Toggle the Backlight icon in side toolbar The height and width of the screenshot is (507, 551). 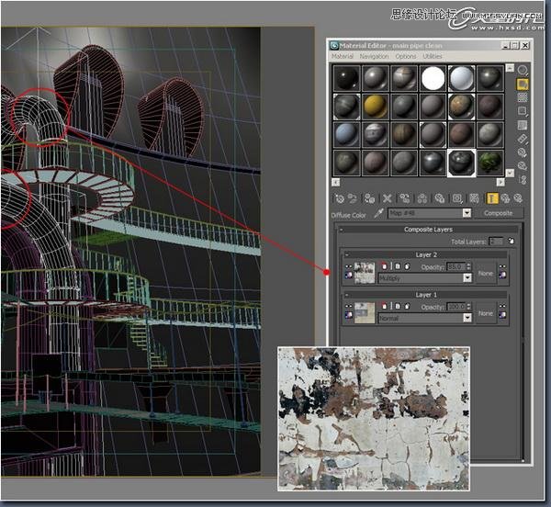click(x=522, y=84)
